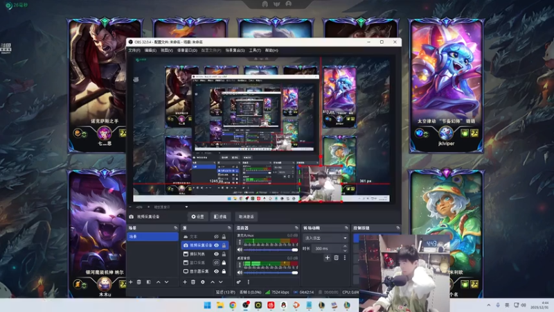The width and height of the screenshot is (554, 312).
Task: Select the 文本 source row
Action: [204, 236]
